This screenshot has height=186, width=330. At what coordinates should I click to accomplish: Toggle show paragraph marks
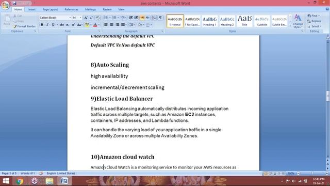160,18
